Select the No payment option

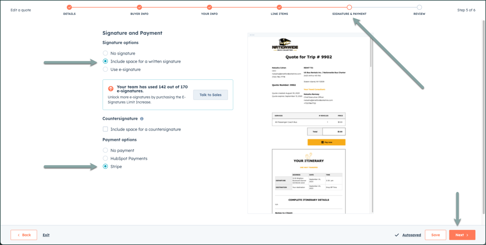[105, 150]
